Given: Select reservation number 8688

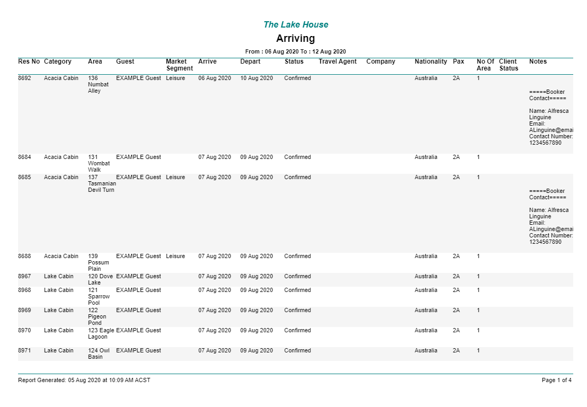Looking at the screenshot, I should pyautogui.click(x=25, y=256).
